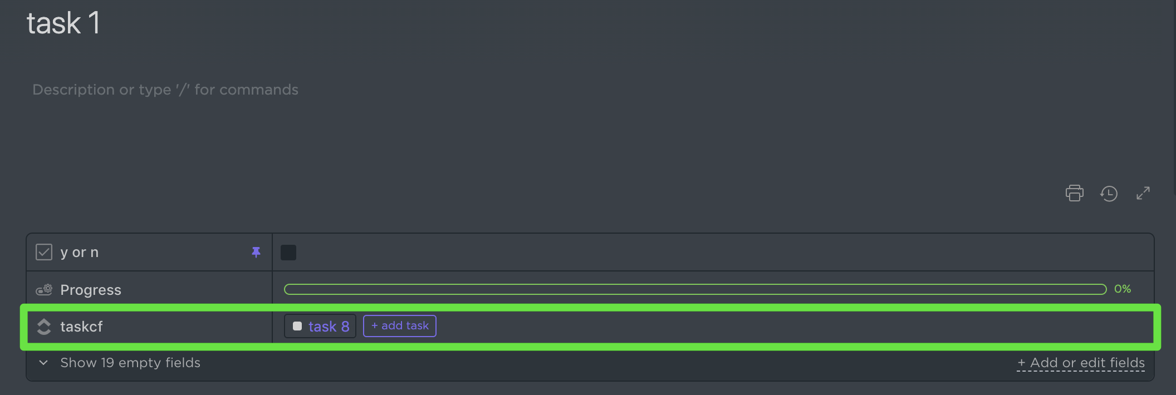Click the taskcf relationship icon
The image size is (1176, 395).
[x=44, y=327]
